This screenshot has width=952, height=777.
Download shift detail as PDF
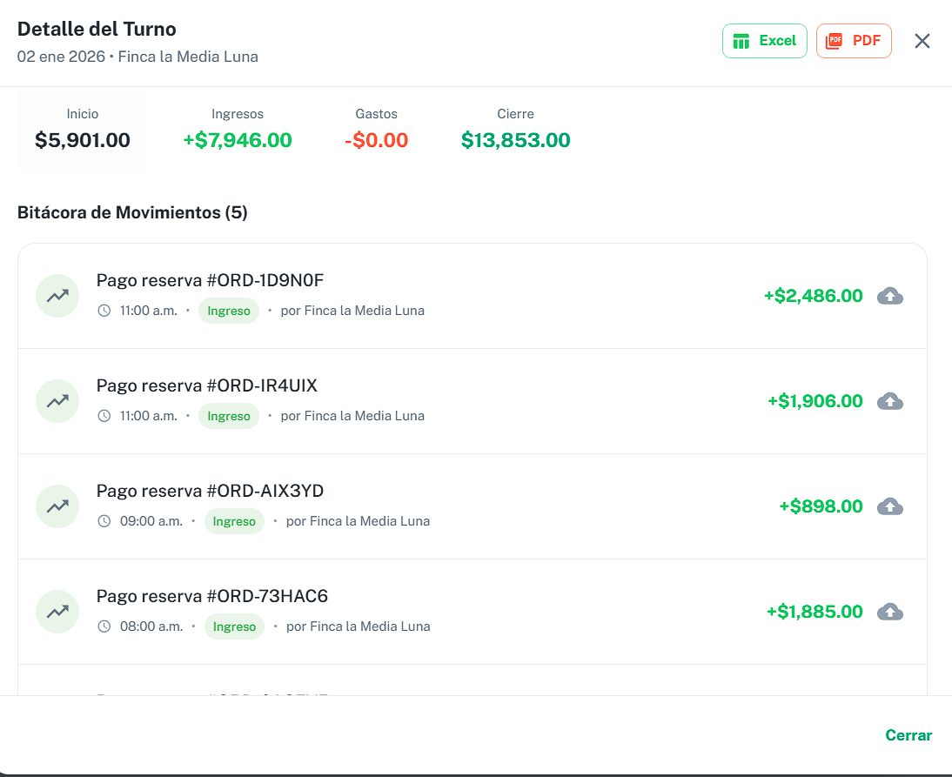tap(853, 41)
